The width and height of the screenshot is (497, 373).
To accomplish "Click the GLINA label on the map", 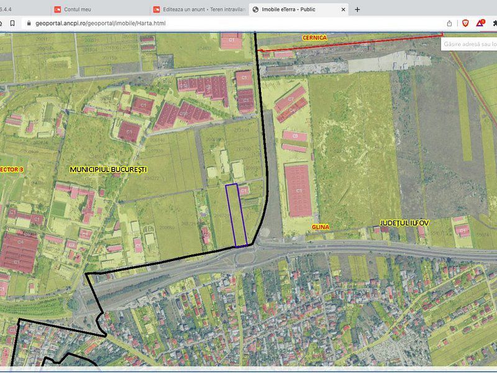I will tap(321, 228).
